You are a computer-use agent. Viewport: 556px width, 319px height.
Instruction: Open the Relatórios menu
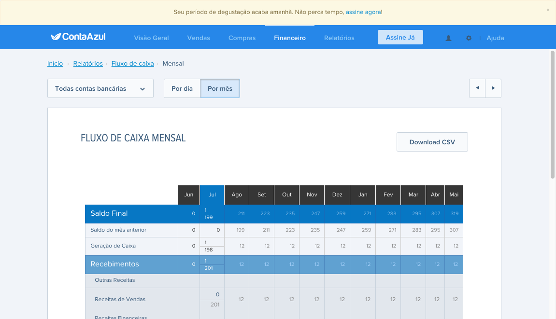coord(339,38)
